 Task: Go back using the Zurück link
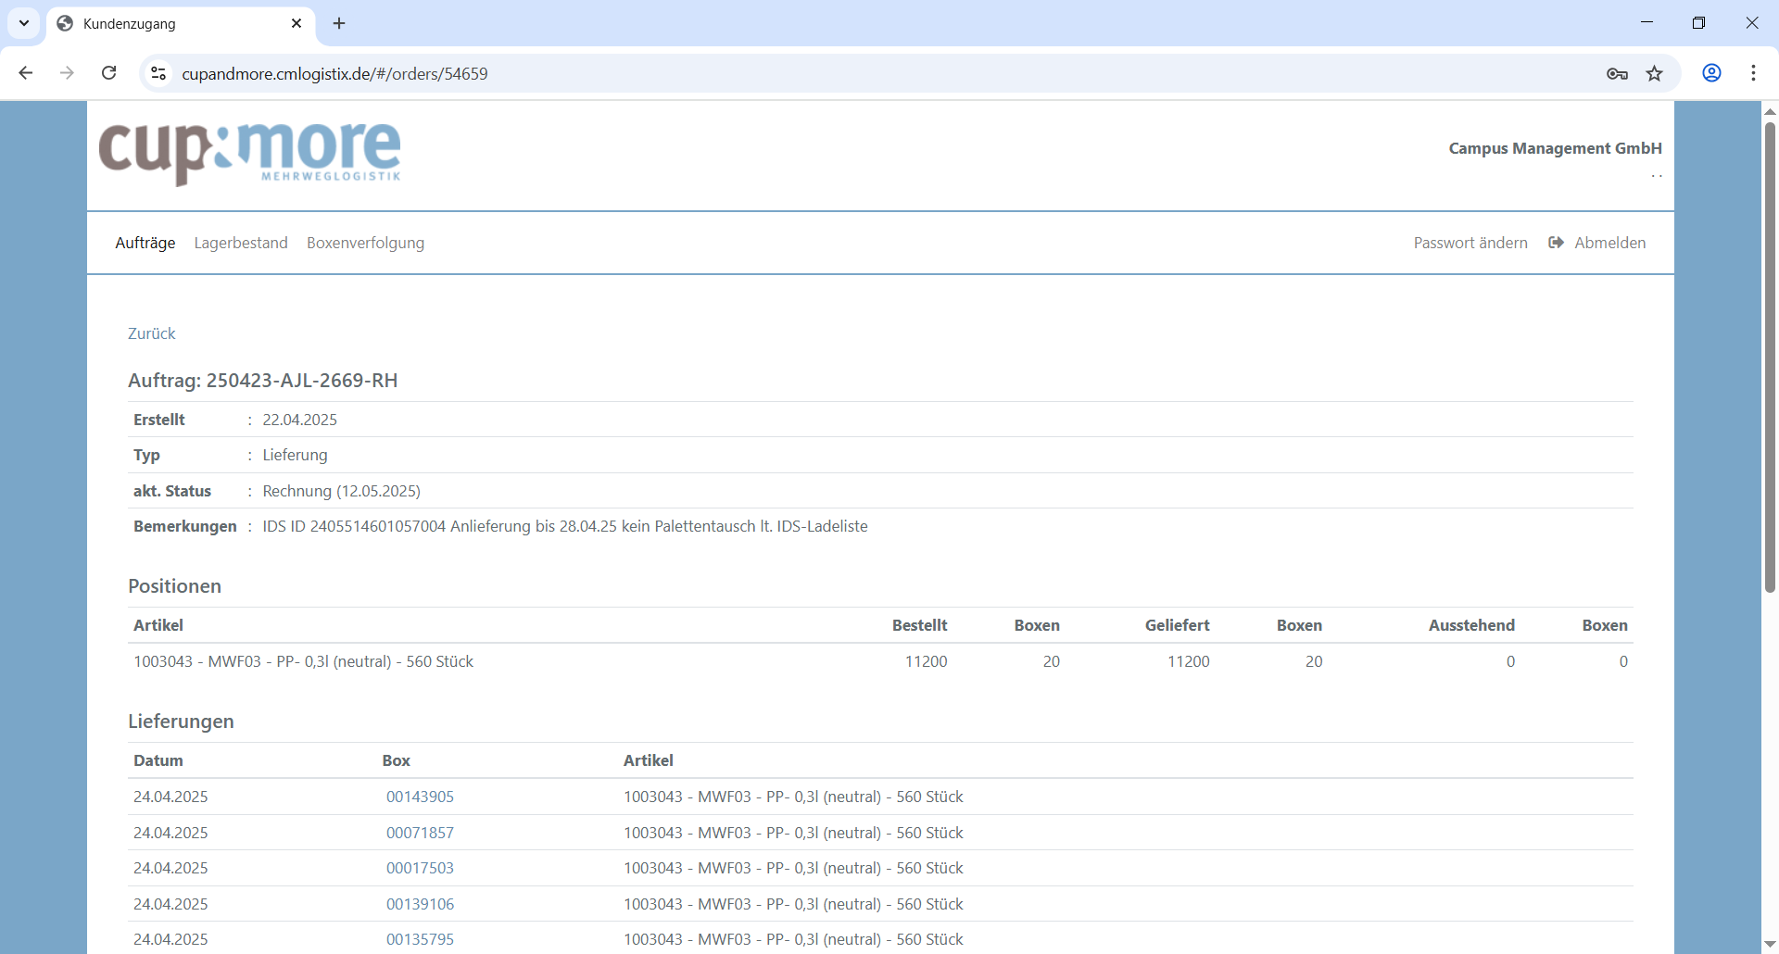point(151,333)
